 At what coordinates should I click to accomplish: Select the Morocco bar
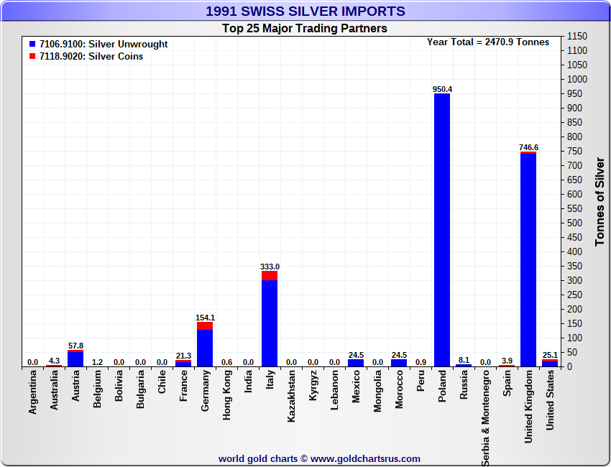[x=399, y=363]
